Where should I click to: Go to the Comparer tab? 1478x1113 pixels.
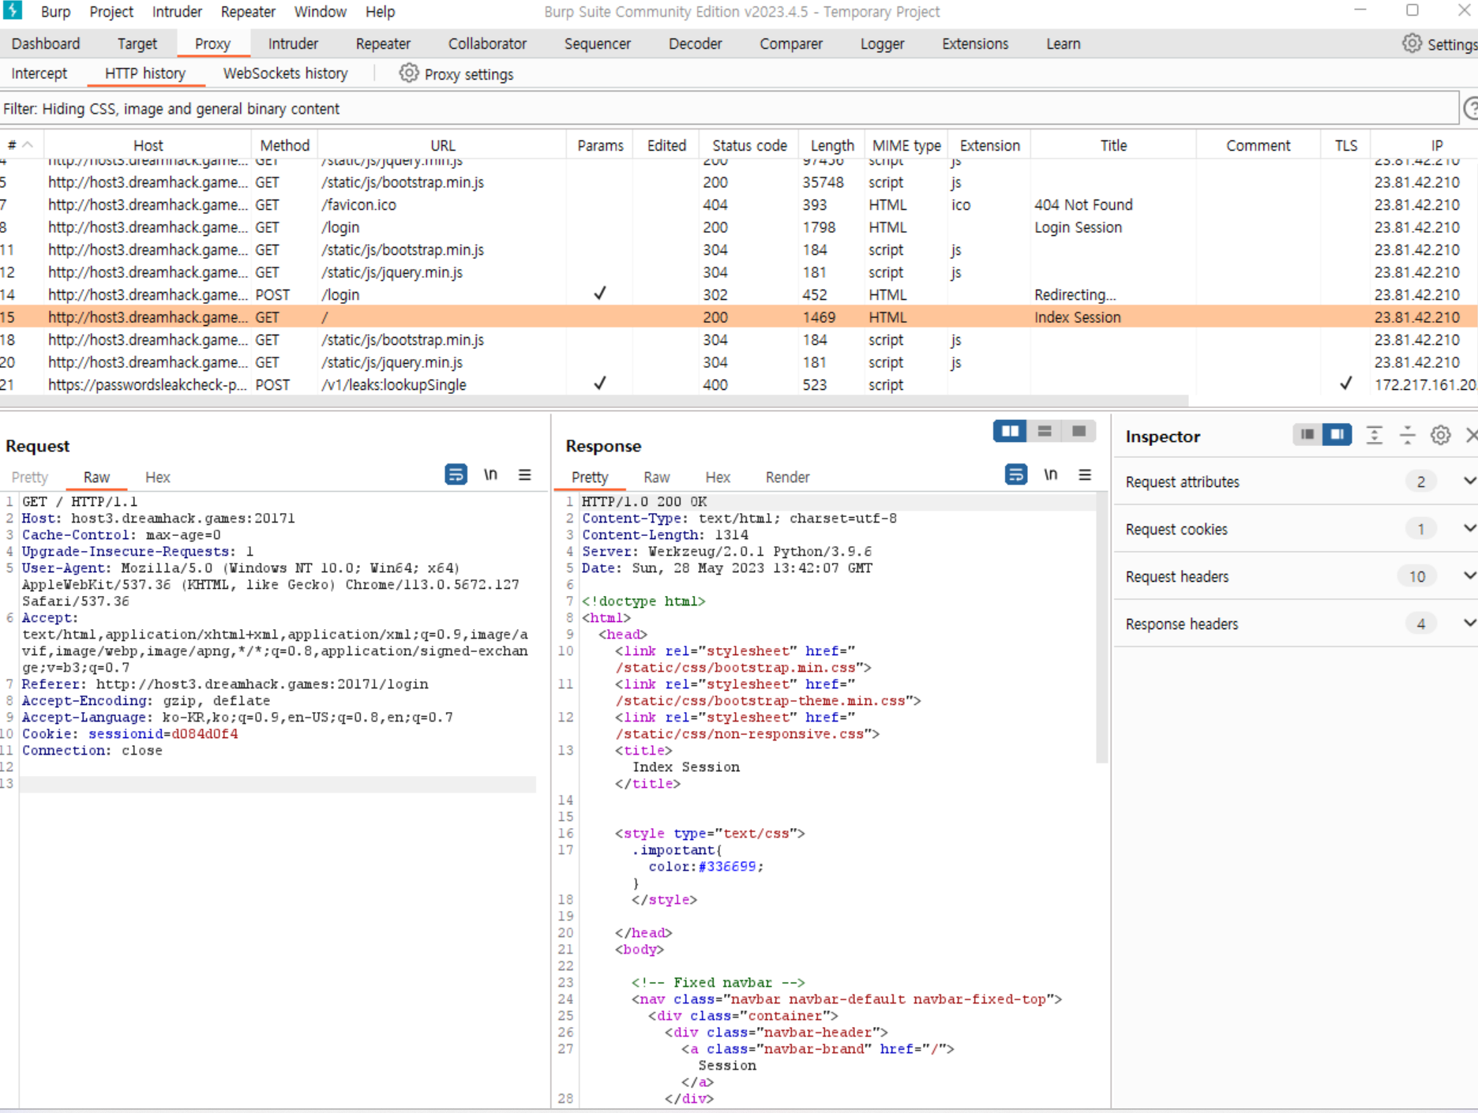pyautogui.click(x=791, y=43)
